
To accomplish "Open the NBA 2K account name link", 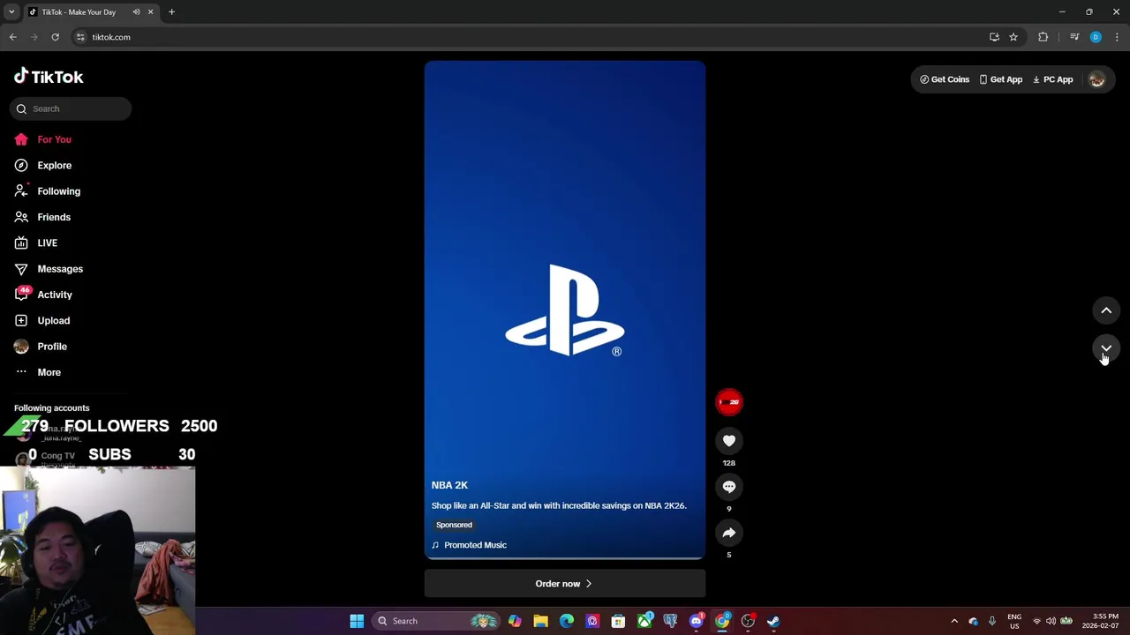I will pyautogui.click(x=449, y=485).
